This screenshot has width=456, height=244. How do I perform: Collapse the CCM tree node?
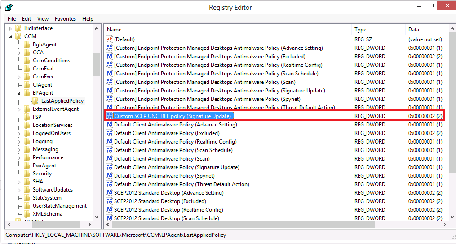click(x=11, y=37)
